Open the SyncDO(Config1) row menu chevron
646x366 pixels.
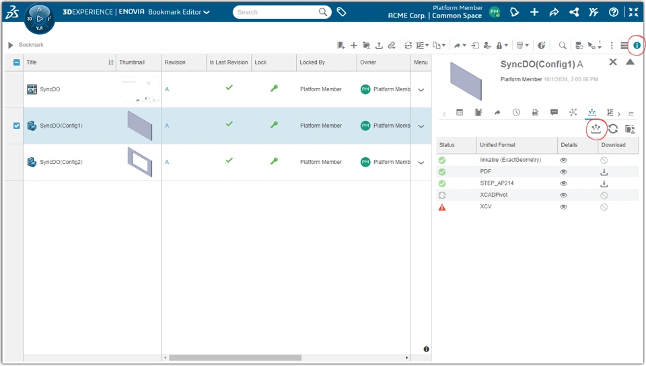point(421,126)
